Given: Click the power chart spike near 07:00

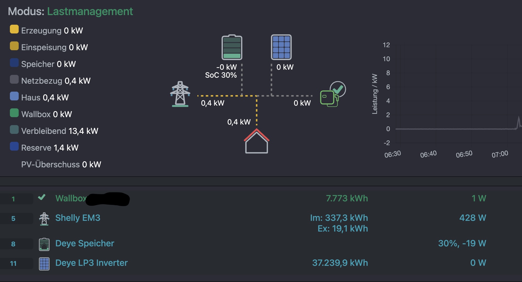Looking at the screenshot, I should 518,122.
